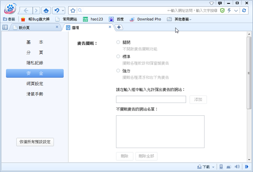Close the 新分頁 tab
Viewport: 253px width, 172px height.
tap(57, 27)
